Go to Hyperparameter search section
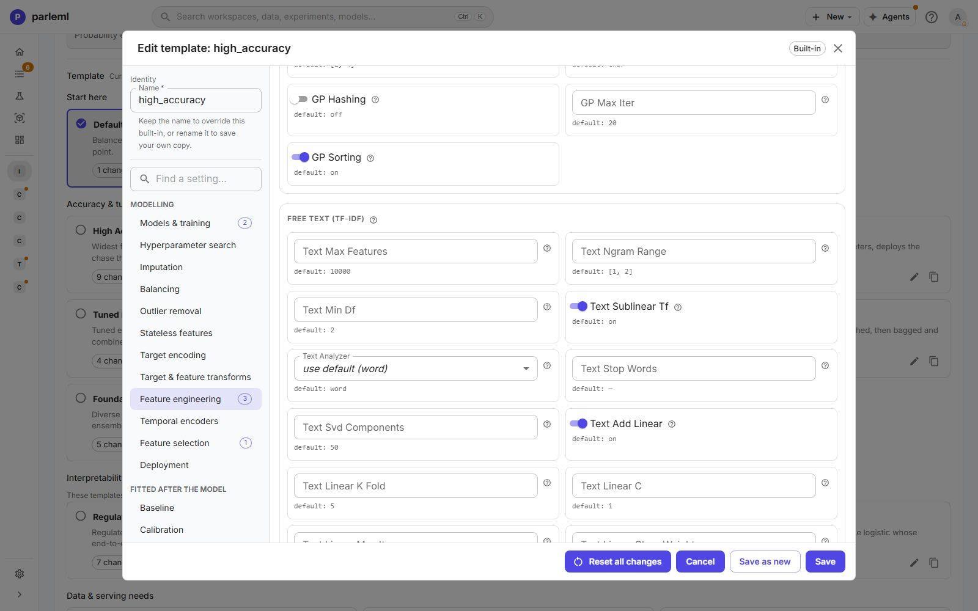Viewport: 978px width, 611px height. (196, 245)
